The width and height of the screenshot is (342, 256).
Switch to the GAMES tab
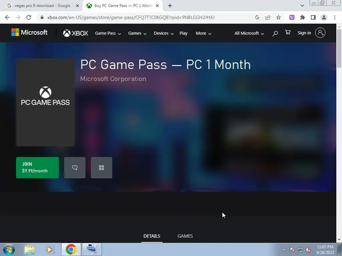coord(185,236)
